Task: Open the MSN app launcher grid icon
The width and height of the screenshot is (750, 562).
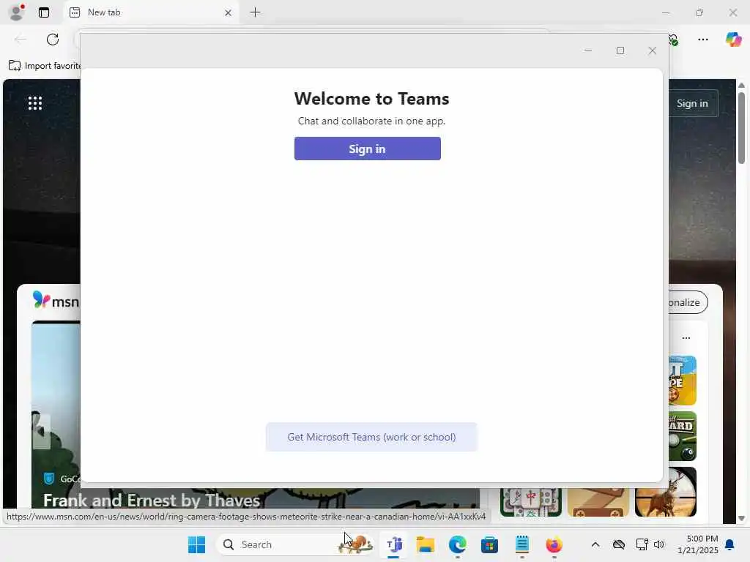Action: tap(35, 102)
